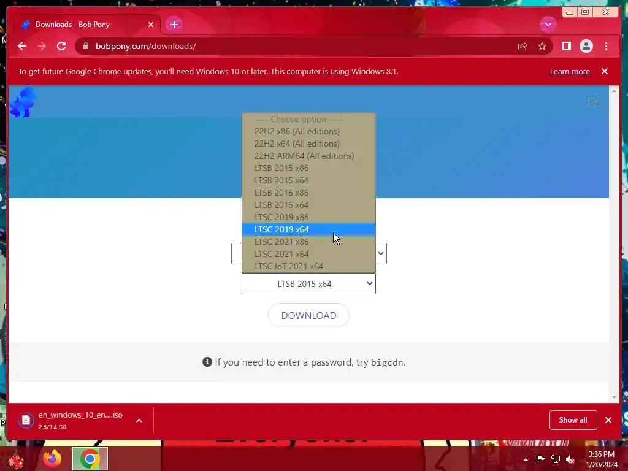Open the tab search dropdown button

point(548,25)
